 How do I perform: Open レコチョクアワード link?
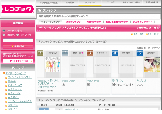pyautogui.click(x=143, y=22)
